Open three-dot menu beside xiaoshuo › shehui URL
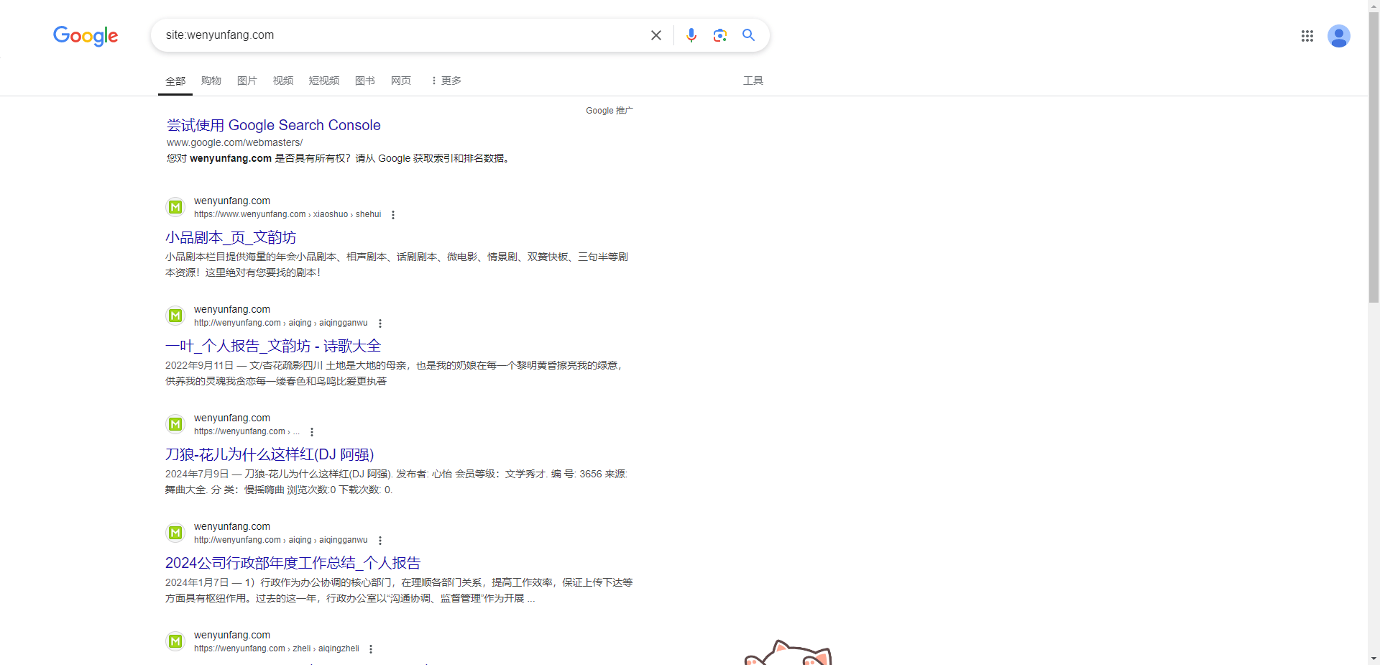 (x=393, y=215)
